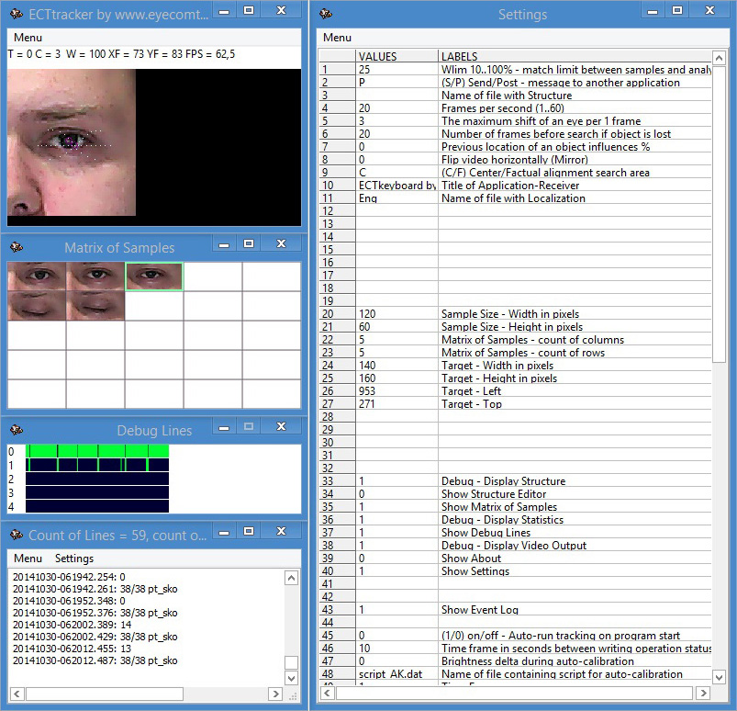Click the eye icon in ECTtracker main title bar
The width and height of the screenshot is (737, 711).
[x=17, y=14]
